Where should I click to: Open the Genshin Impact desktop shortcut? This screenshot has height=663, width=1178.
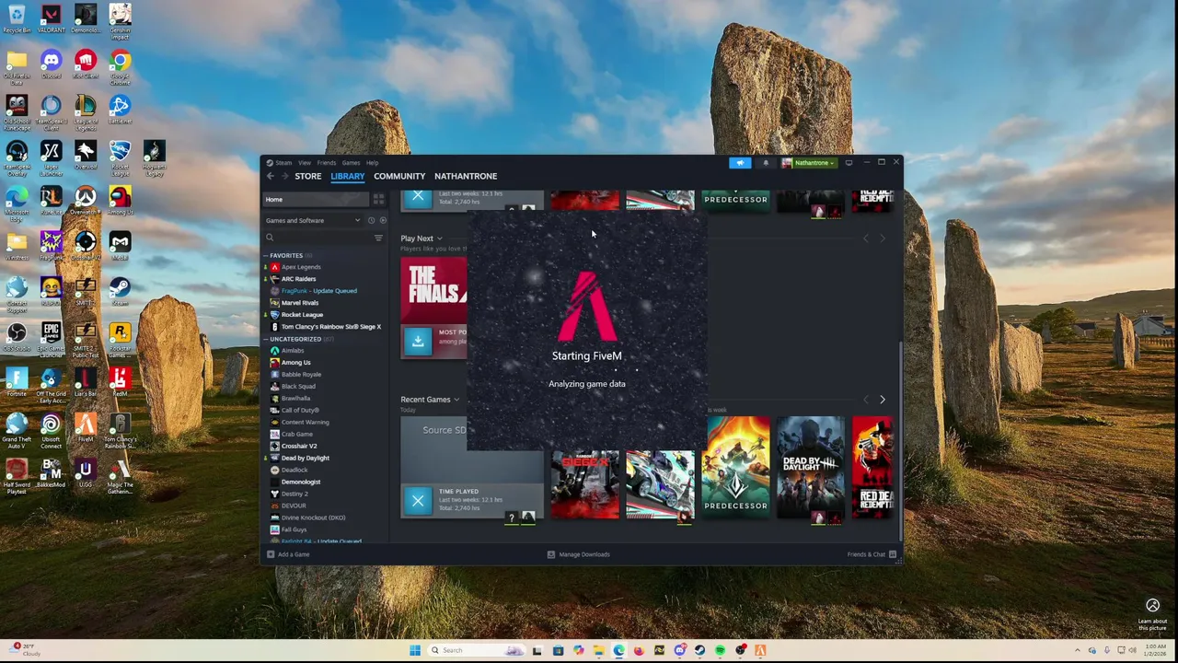(120, 19)
